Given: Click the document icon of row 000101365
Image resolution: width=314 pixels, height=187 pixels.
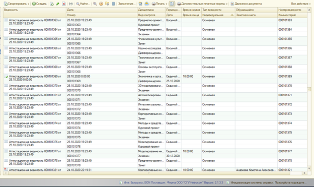Looking at the screenshot, I should click(6, 39).
